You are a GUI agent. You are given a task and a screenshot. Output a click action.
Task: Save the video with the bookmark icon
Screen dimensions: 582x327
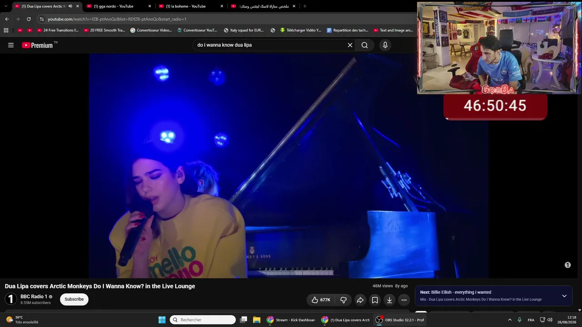(375, 300)
